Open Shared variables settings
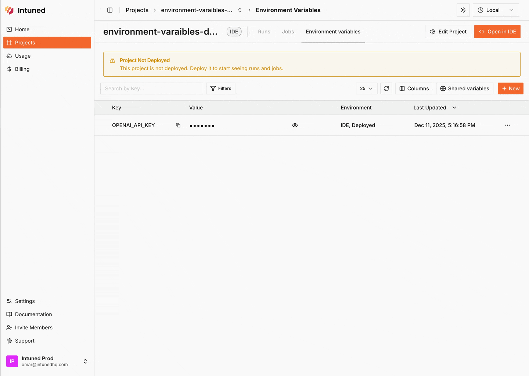529x376 pixels. click(464, 88)
